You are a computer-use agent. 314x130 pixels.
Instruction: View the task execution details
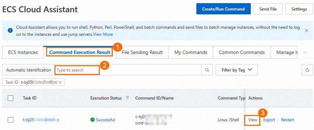253,120
